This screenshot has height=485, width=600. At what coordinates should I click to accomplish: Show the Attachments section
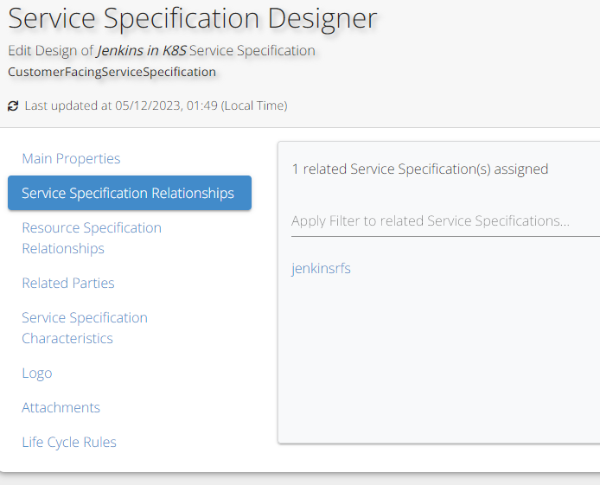tap(61, 407)
